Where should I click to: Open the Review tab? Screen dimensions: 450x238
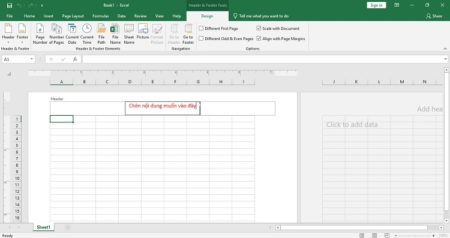coord(140,16)
